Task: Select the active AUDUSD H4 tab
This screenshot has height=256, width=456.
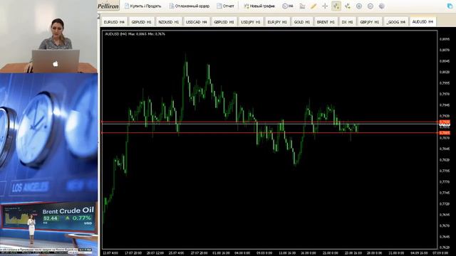Action: tap(423, 21)
